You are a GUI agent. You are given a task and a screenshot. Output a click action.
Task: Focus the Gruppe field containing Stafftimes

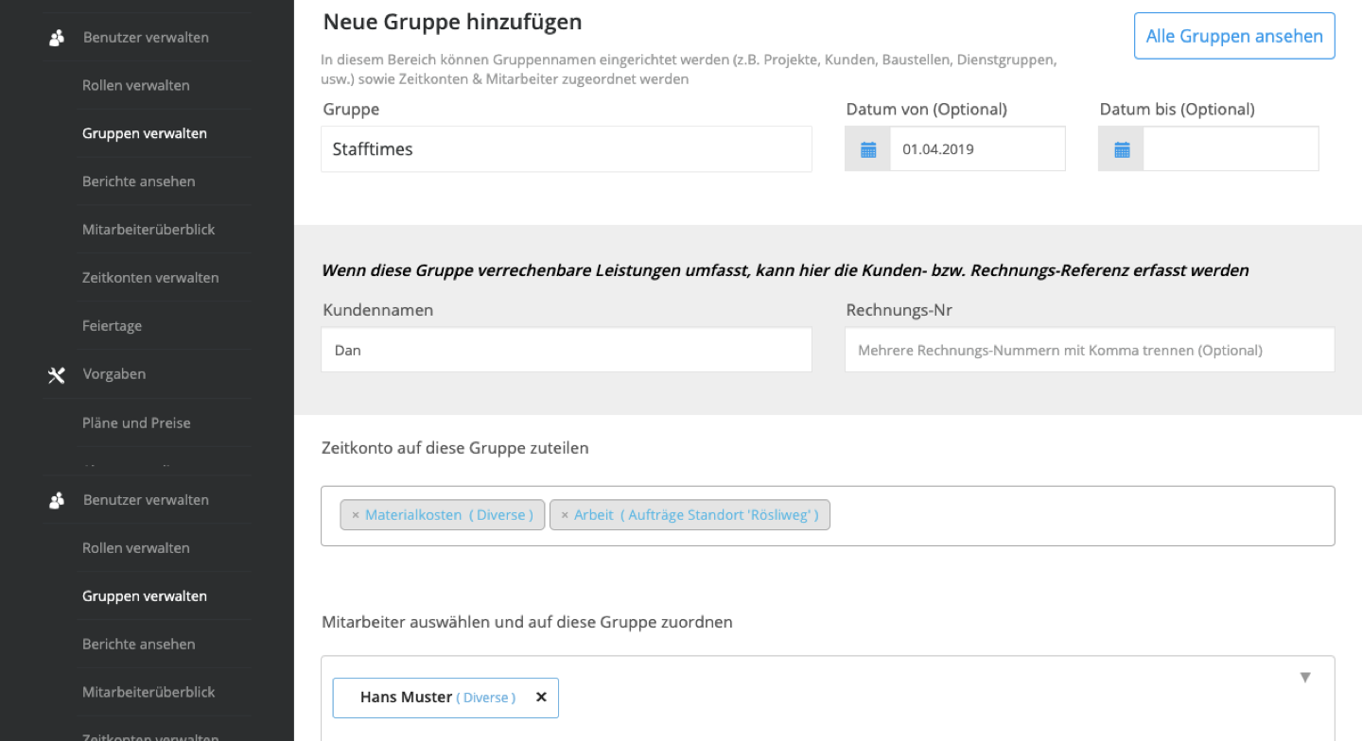tap(566, 149)
